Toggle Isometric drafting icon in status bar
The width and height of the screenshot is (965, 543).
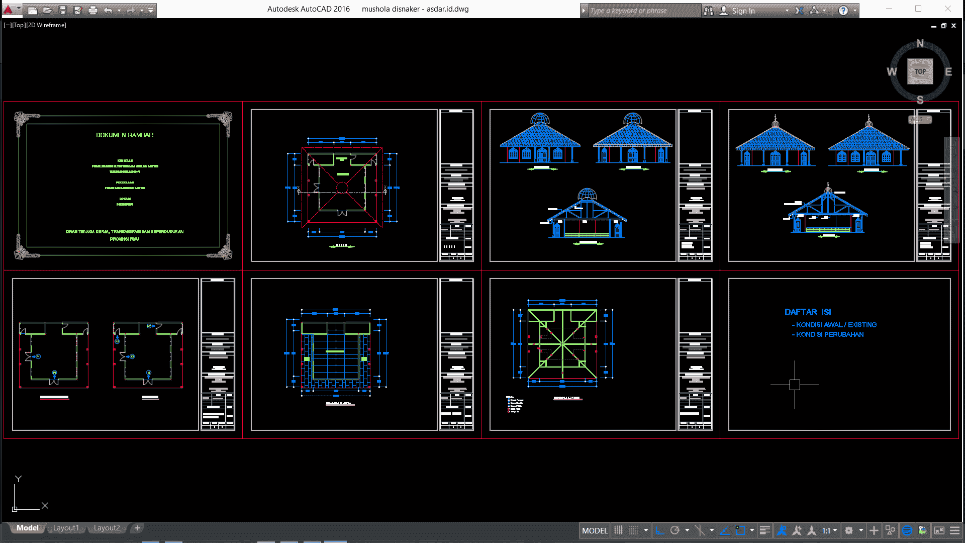click(700, 530)
